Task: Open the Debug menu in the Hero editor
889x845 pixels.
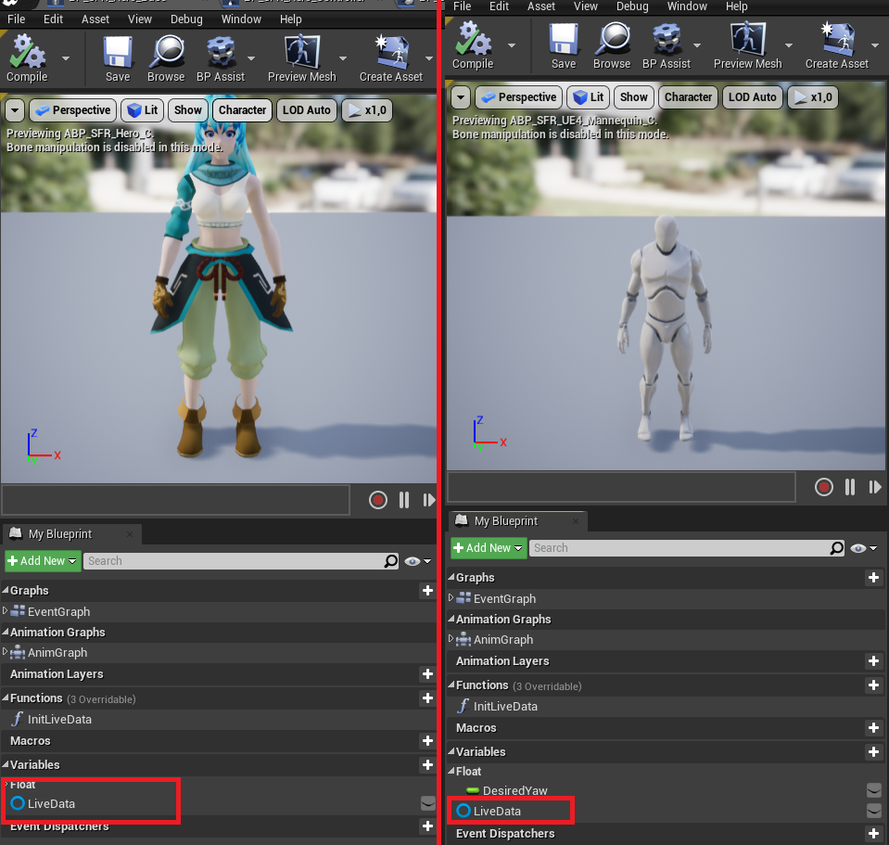Action: click(x=186, y=19)
